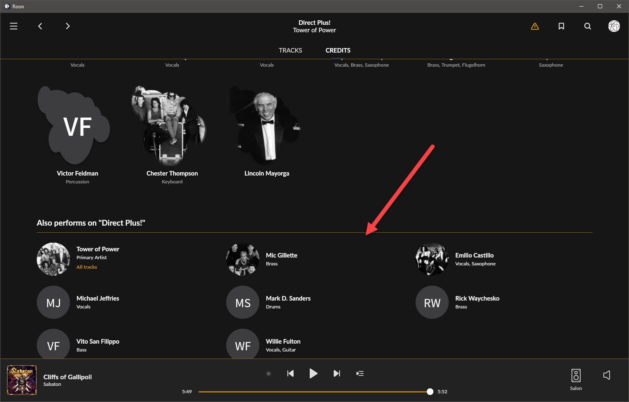Open the Salon zone selector
This screenshot has height=402, width=629.
coord(576,380)
